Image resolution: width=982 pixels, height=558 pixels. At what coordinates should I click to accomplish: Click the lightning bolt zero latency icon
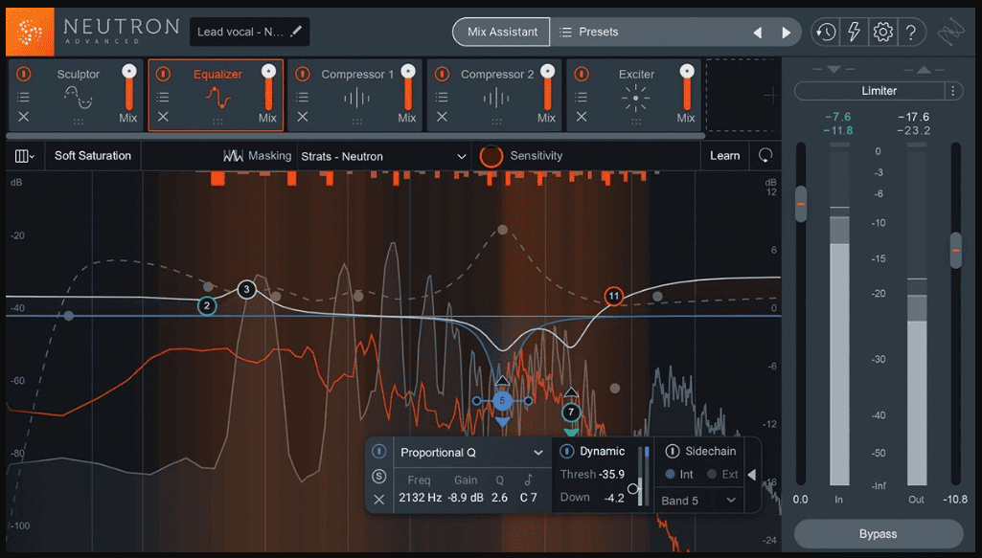[854, 32]
